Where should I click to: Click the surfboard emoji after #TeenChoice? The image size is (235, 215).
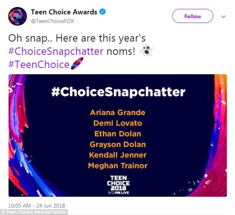tap(75, 64)
